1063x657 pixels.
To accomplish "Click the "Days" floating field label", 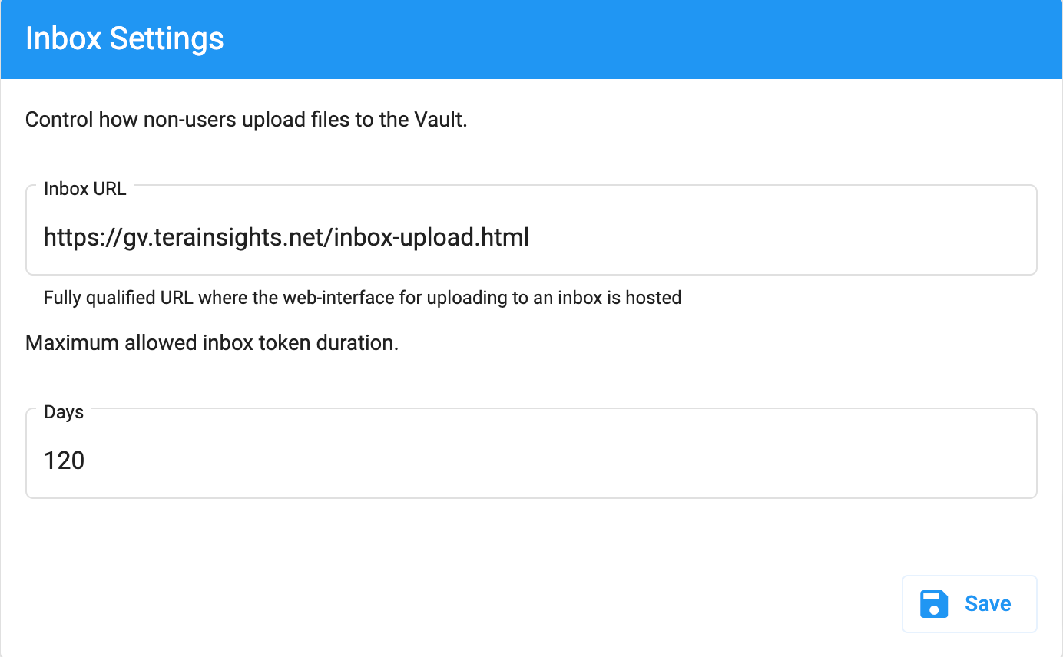I will [64, 412].
